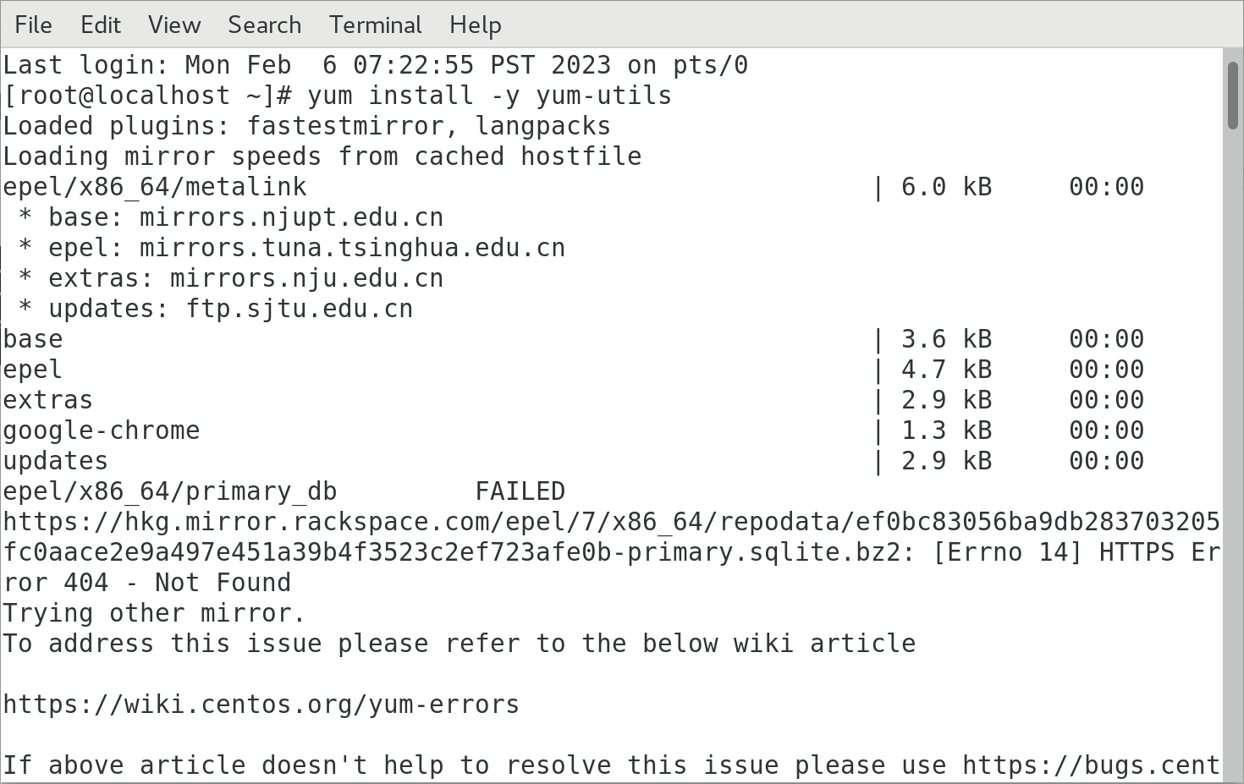
Task: Click the "Trying other mirror." line
Action: (154, 613)
